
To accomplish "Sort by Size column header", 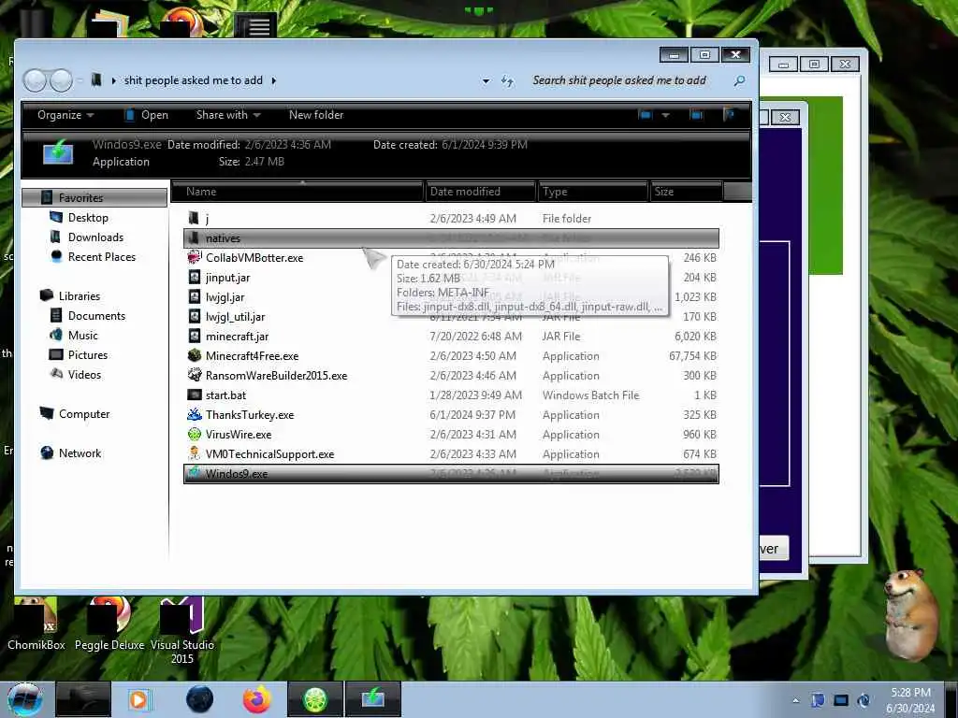I will (x=686, y=192).
